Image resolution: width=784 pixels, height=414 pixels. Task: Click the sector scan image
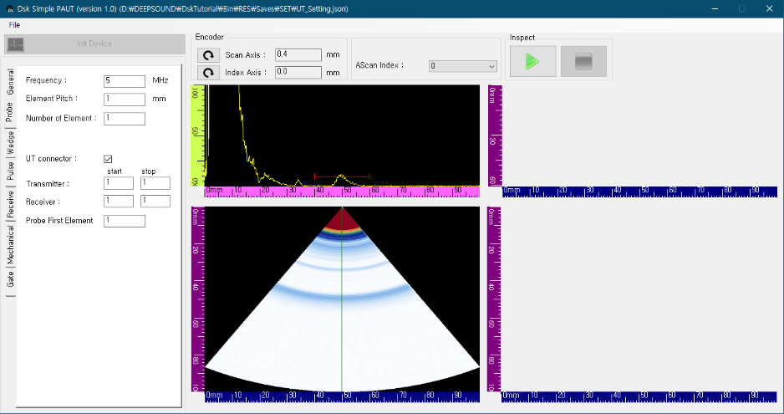pos(342,299)
